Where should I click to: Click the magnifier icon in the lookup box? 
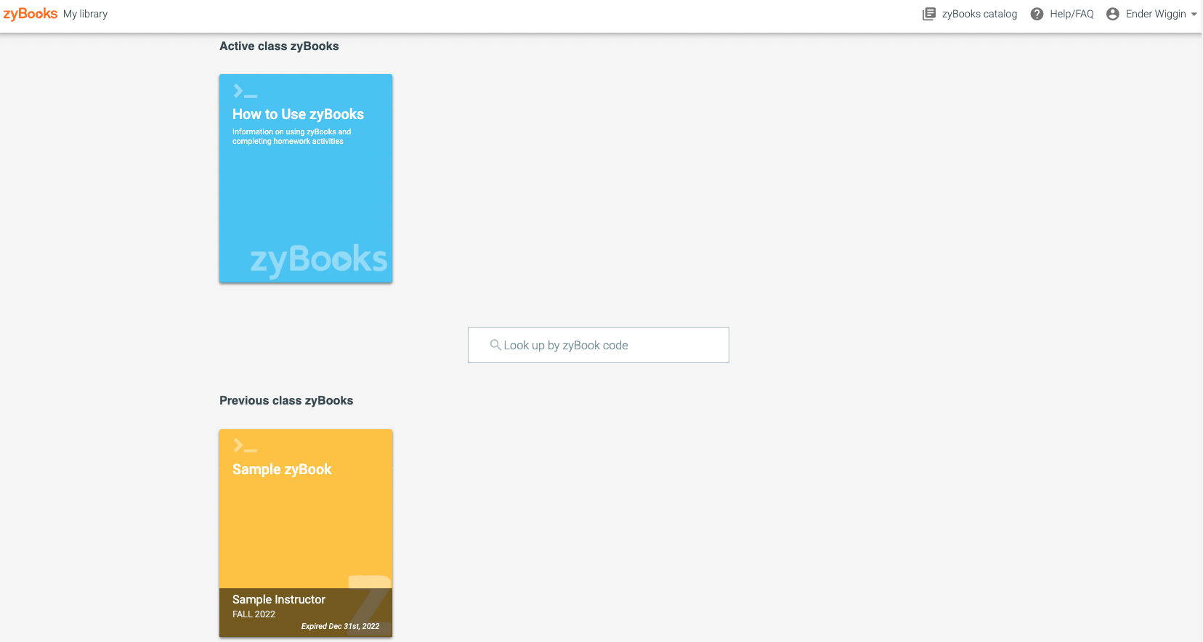495,345
